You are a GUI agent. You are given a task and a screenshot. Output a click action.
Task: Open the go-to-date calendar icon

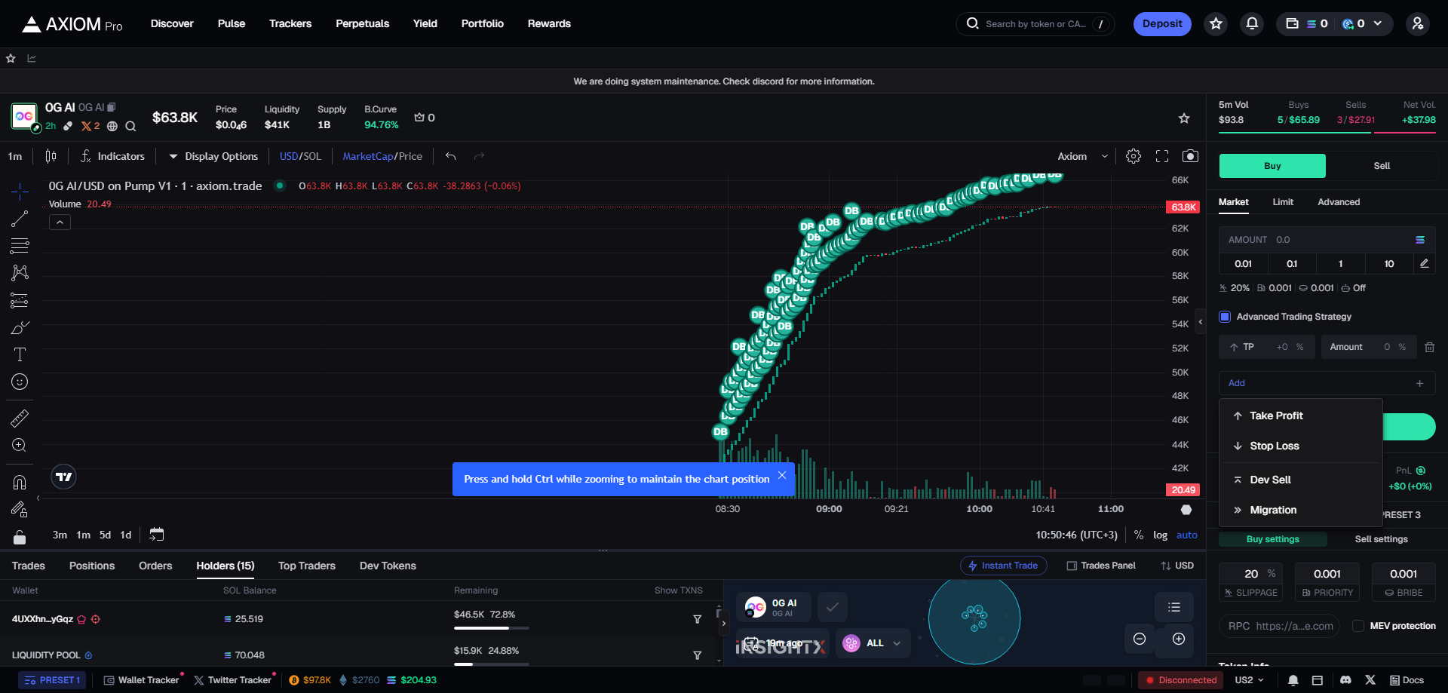[156, 535]
